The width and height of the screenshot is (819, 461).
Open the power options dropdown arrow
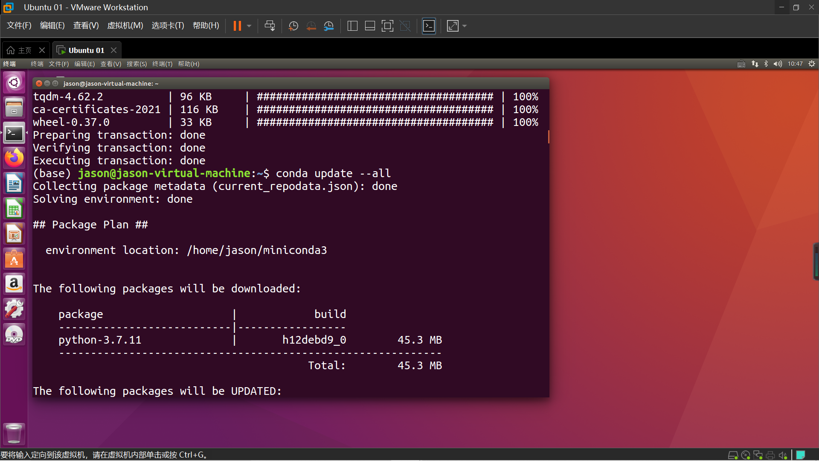[x=249, y=26]
